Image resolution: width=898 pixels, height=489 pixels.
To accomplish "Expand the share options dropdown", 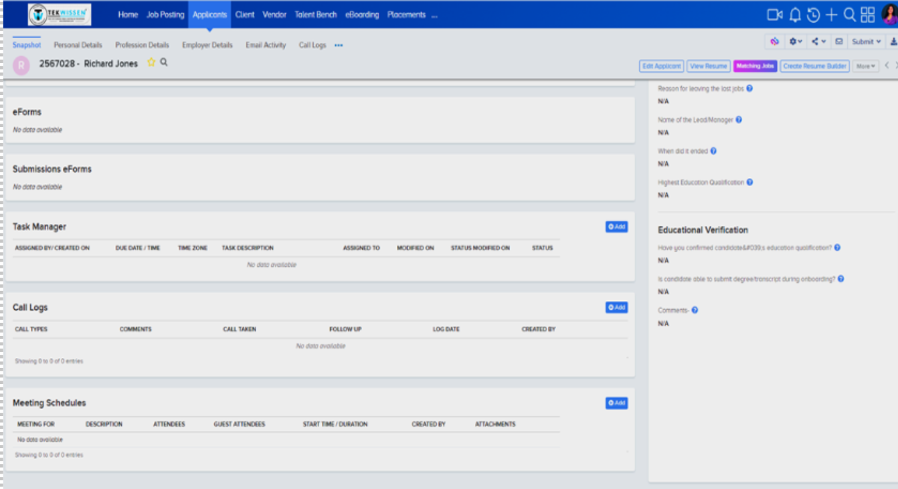I will 818,41.
